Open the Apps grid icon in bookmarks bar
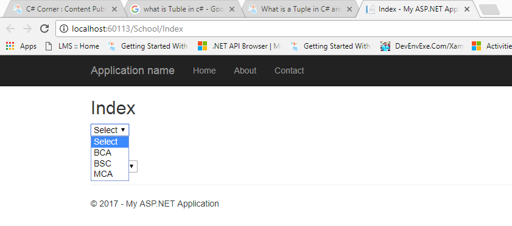The height and width of the screenshot is (226, 512). point(10,46)
